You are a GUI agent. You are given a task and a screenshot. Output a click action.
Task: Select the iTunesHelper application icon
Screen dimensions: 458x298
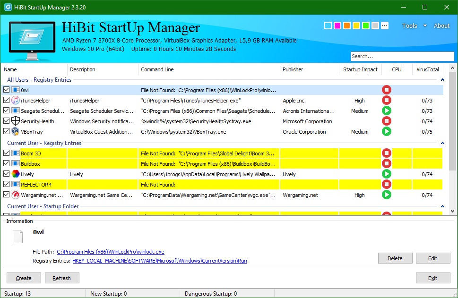coord(16,100)
